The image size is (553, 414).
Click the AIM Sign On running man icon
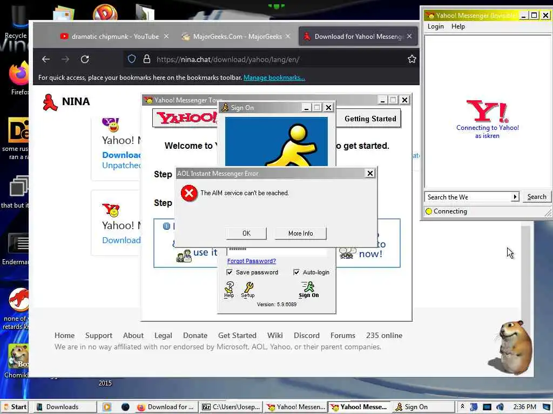point(308,289)
